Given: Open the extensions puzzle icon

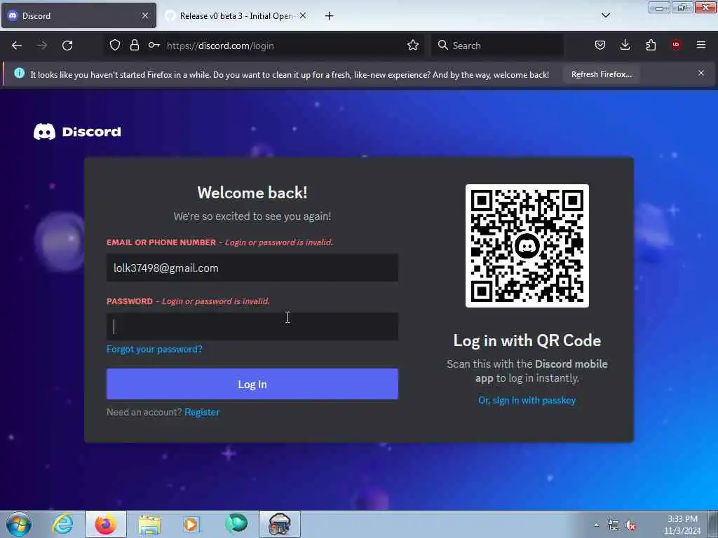Looking at the screenshot, I should pos(651,45).
